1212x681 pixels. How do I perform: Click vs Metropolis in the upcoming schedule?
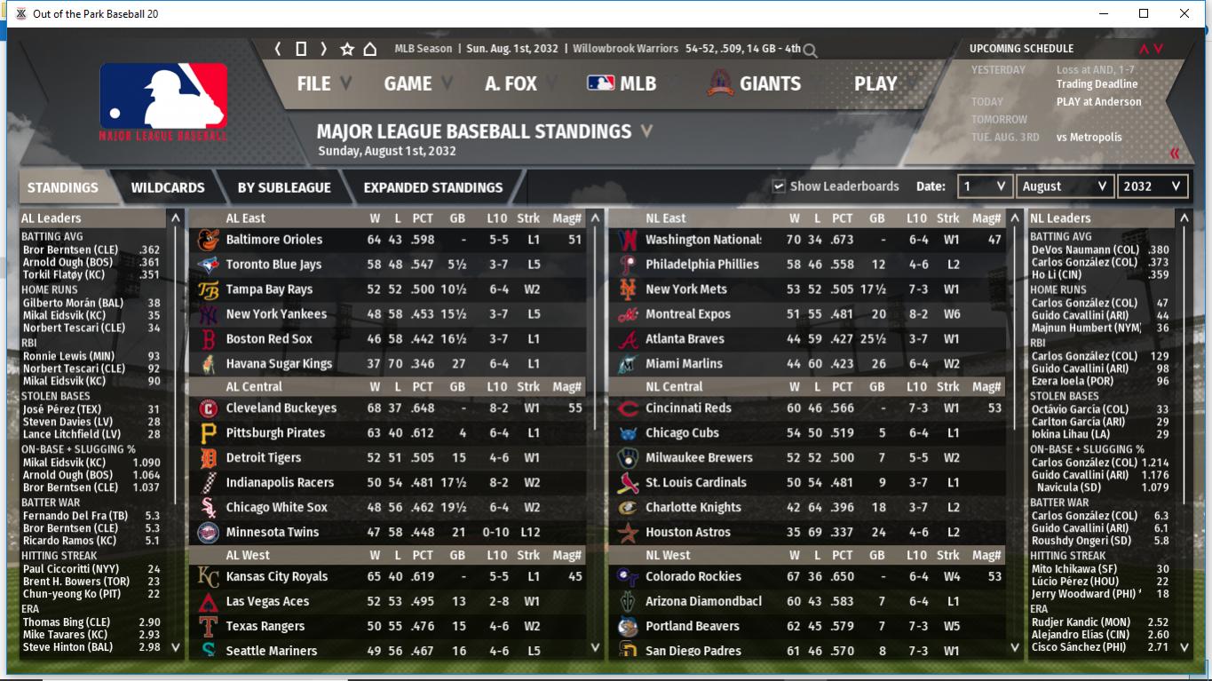coord(1089,138)
